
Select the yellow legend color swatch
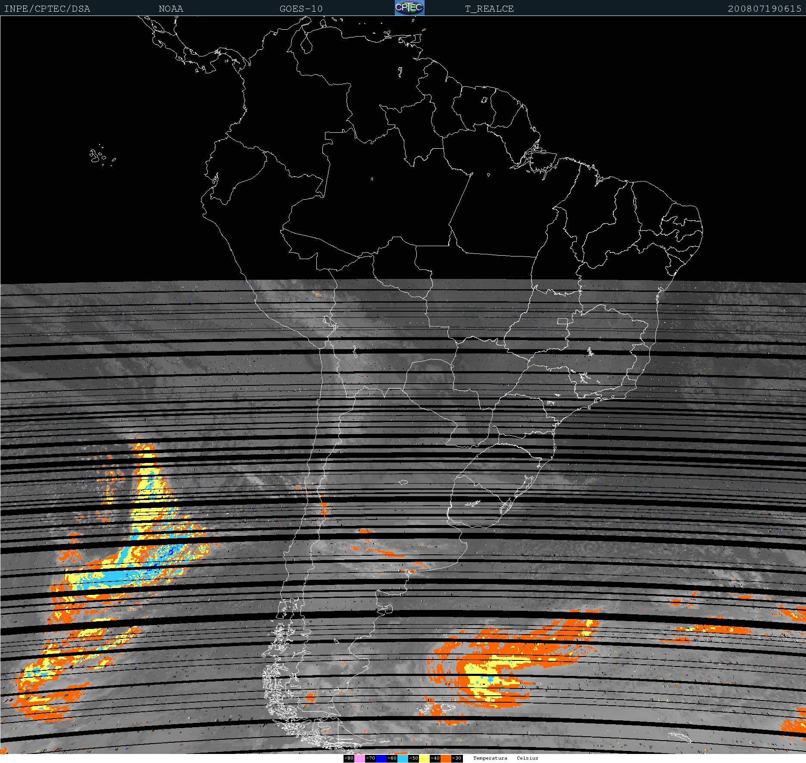click(x=424, y=758)
